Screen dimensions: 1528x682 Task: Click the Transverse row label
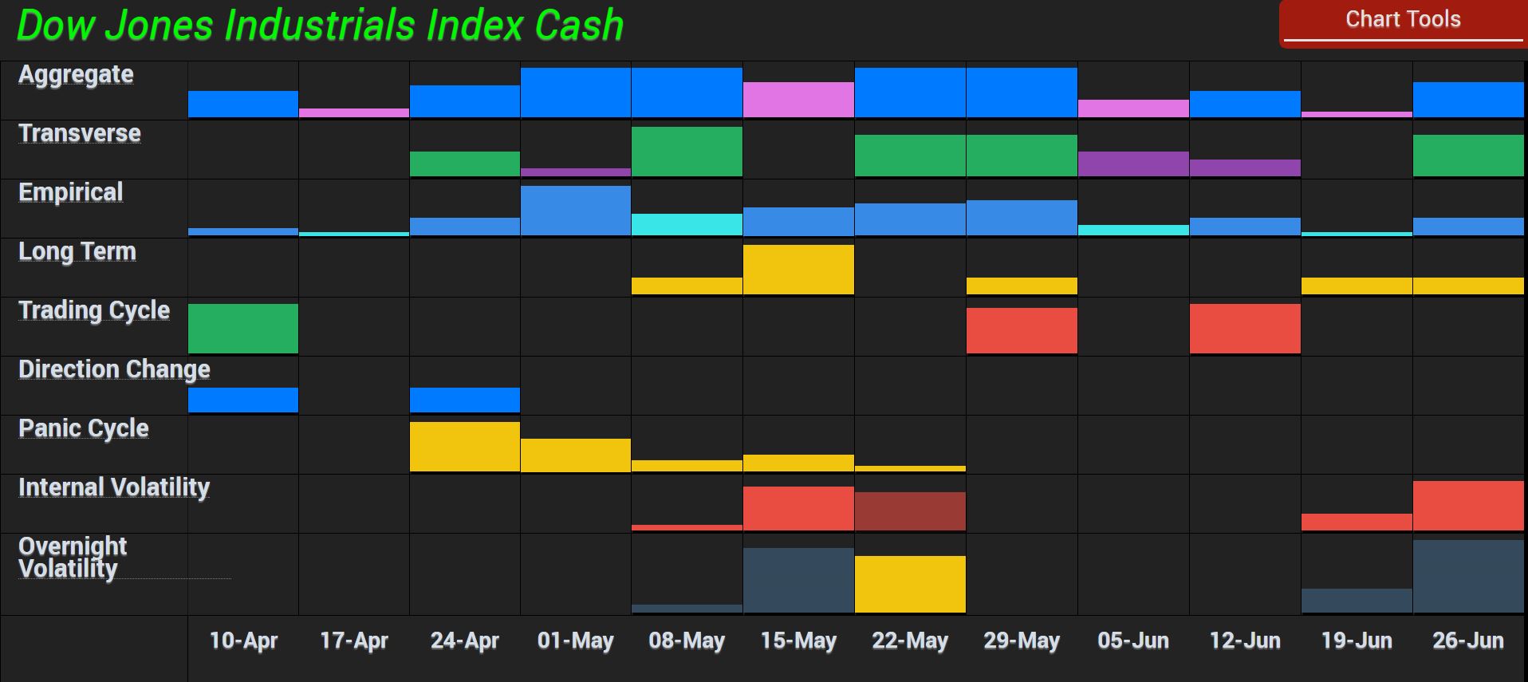80,134
